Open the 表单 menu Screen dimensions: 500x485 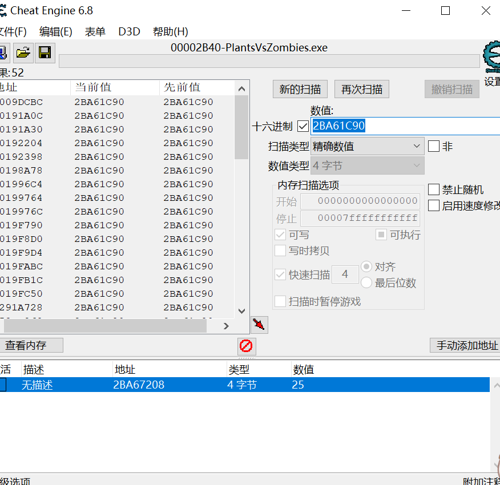tap(95, 31)
